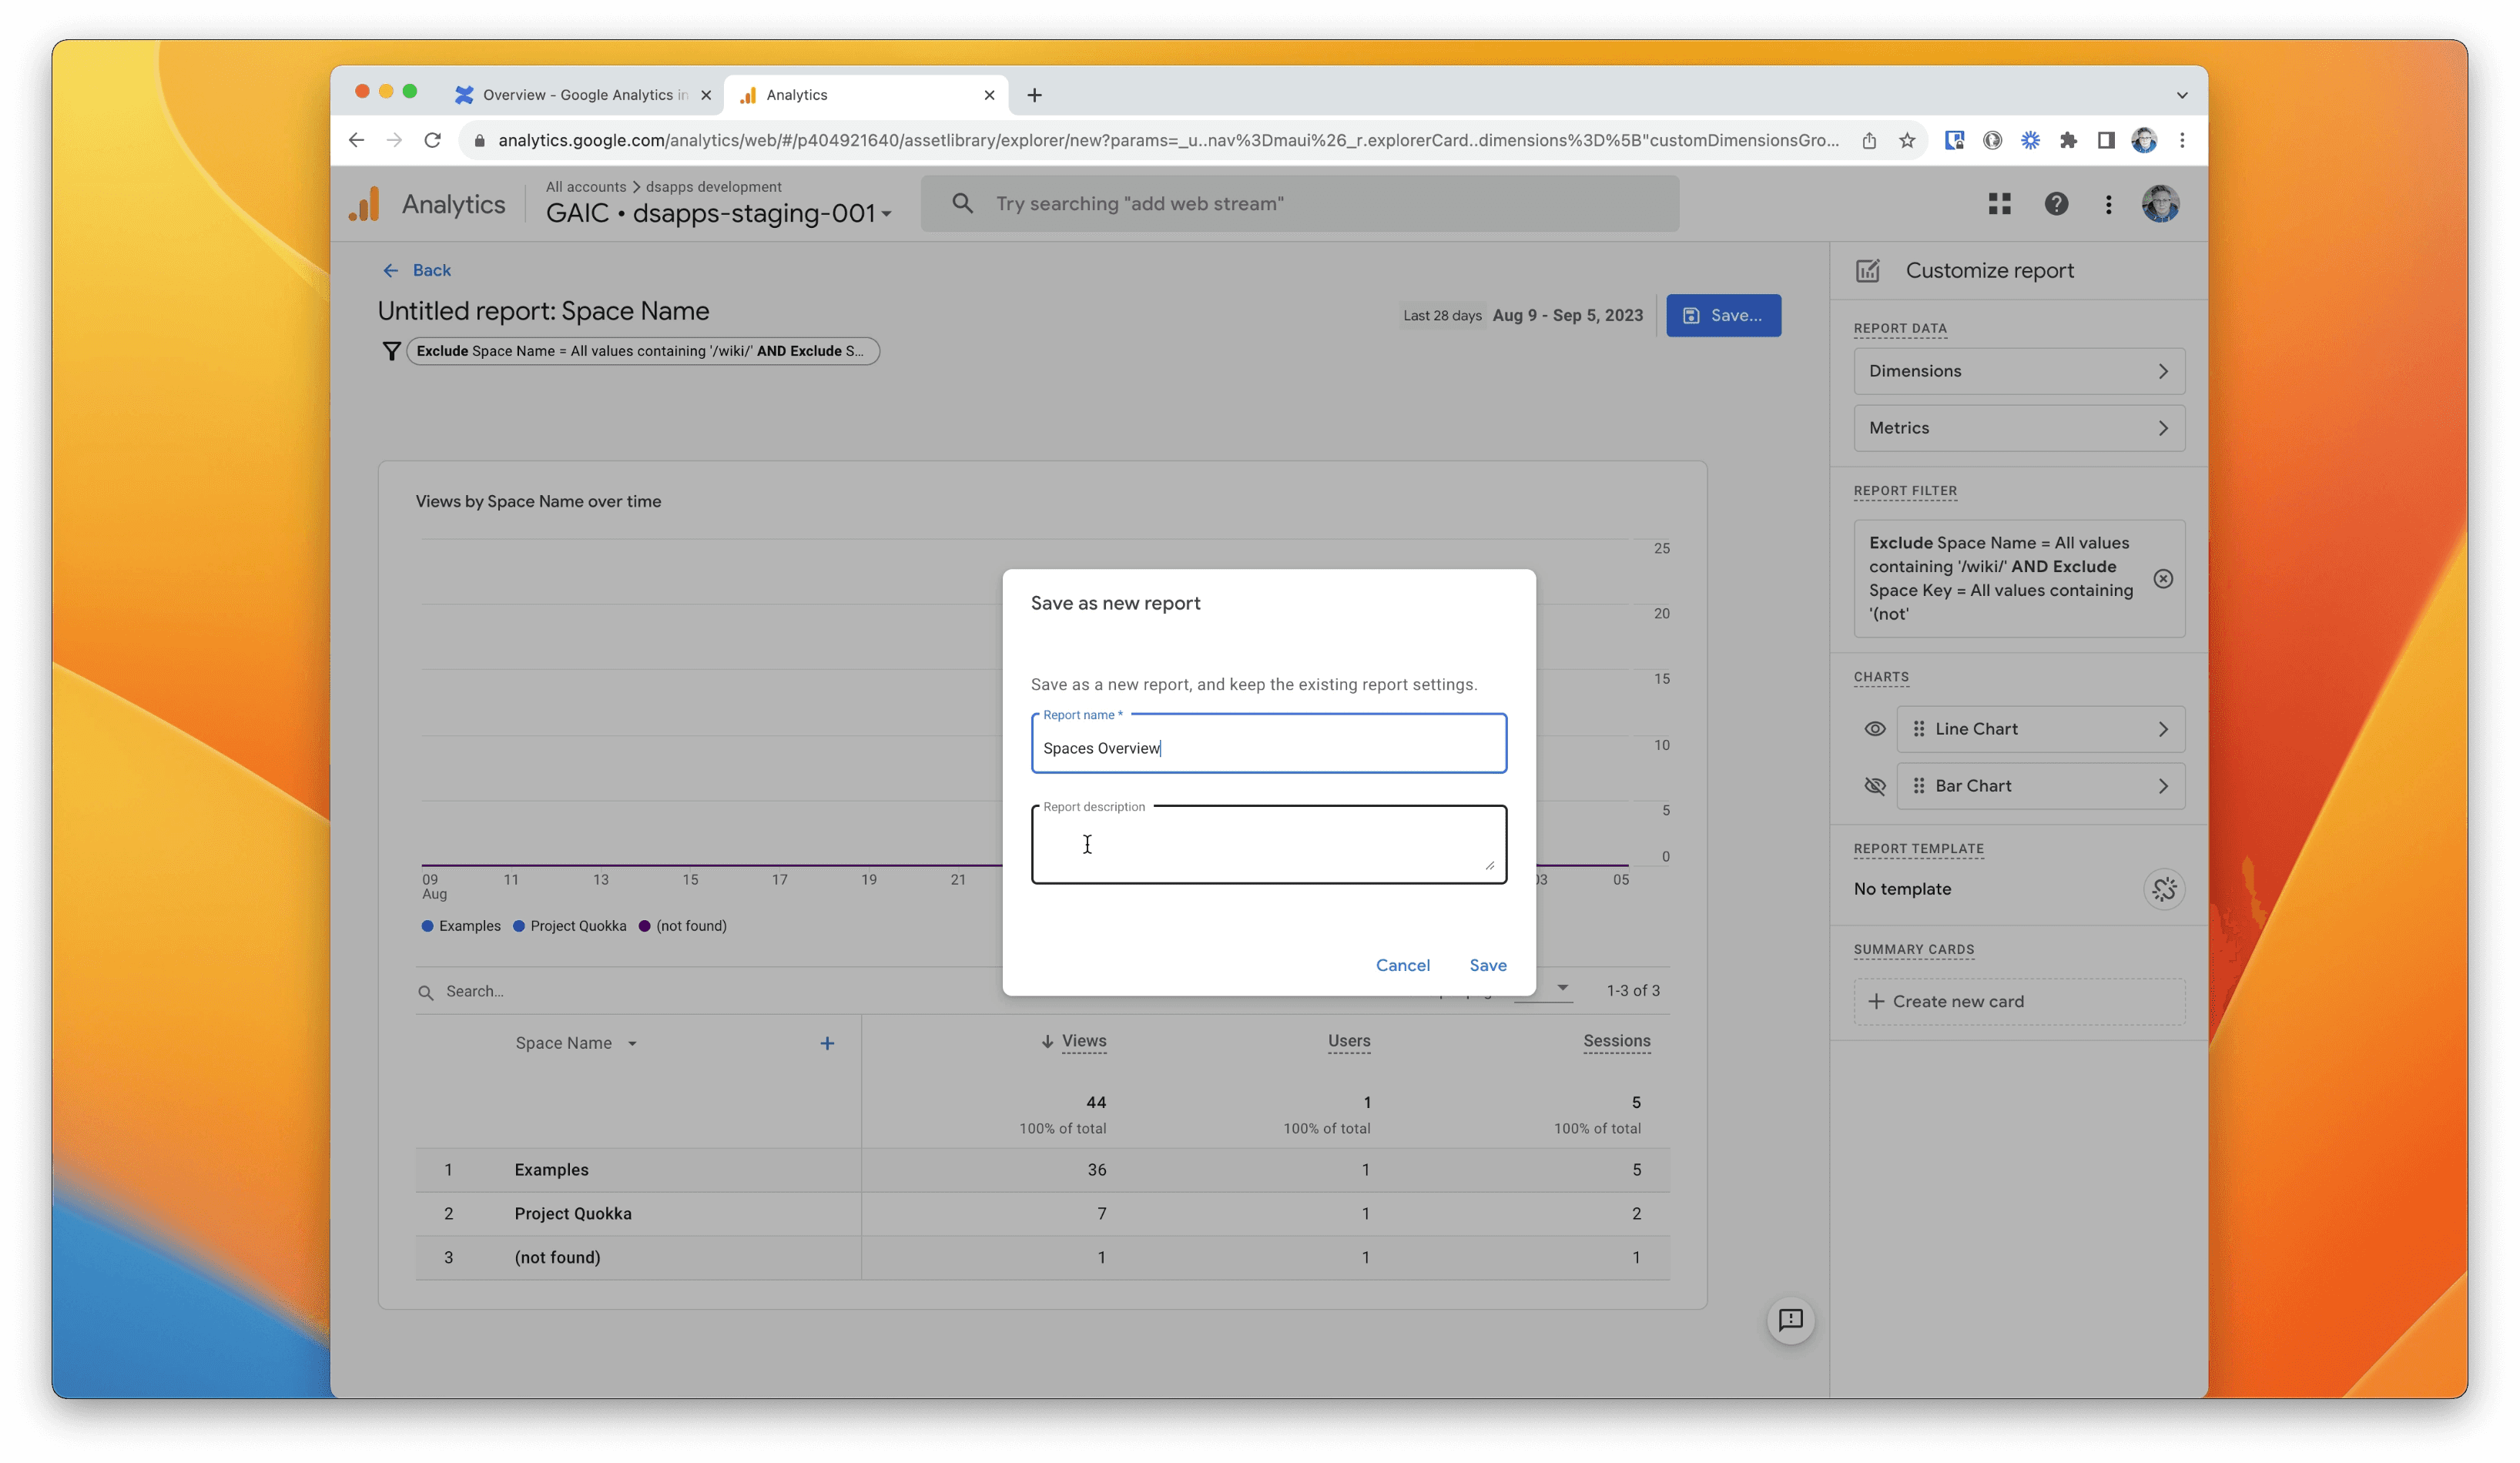Select the Analytics browser tab
2520x1463 pixels.
click(x=865, y=95)
